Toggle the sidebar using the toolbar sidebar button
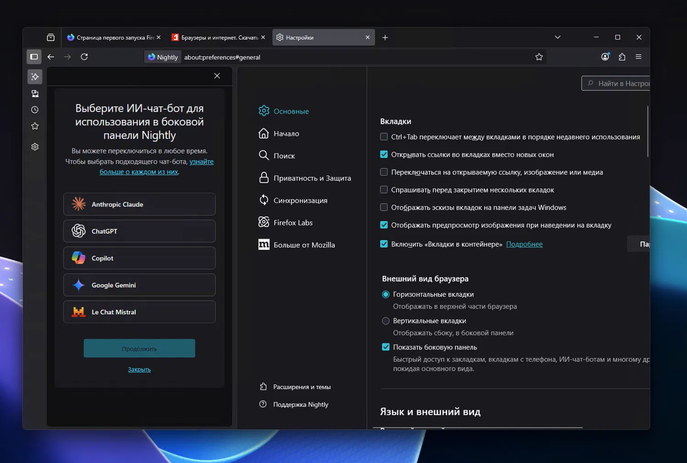 coord(34,57)
